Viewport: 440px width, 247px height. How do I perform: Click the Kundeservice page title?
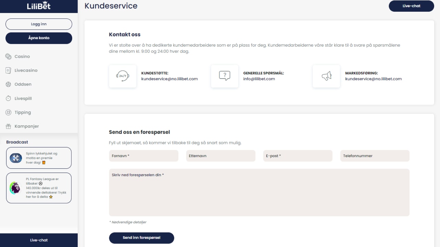[111, 6]
